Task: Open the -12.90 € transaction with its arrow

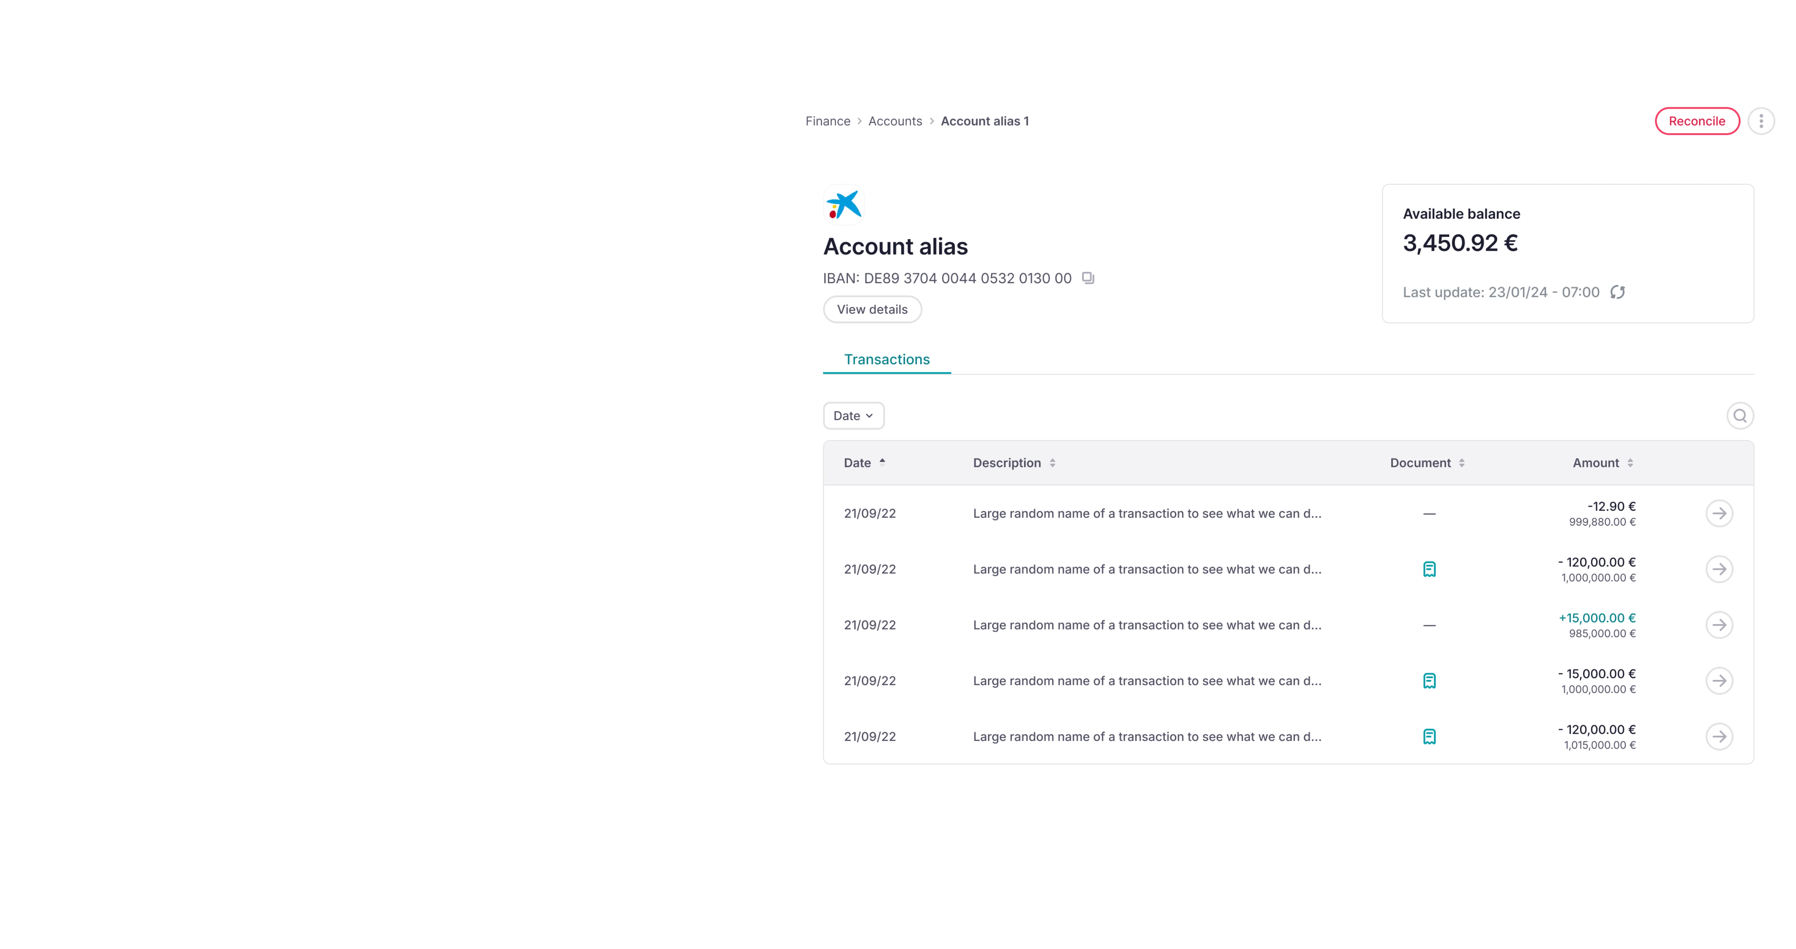Action: pos(1719,513)
